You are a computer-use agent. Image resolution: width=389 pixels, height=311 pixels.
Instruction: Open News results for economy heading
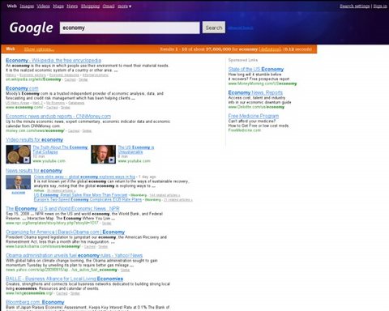[x=34, y=171]
